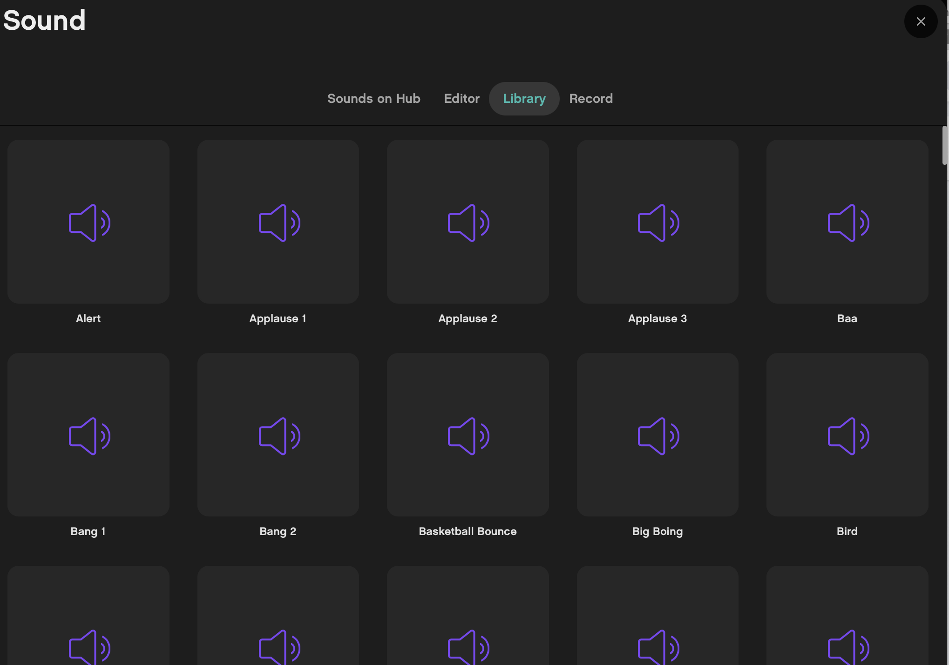Preview the Applause 3 speaker icon
Screen dimensions: 949x665
[x=658, y=223]
